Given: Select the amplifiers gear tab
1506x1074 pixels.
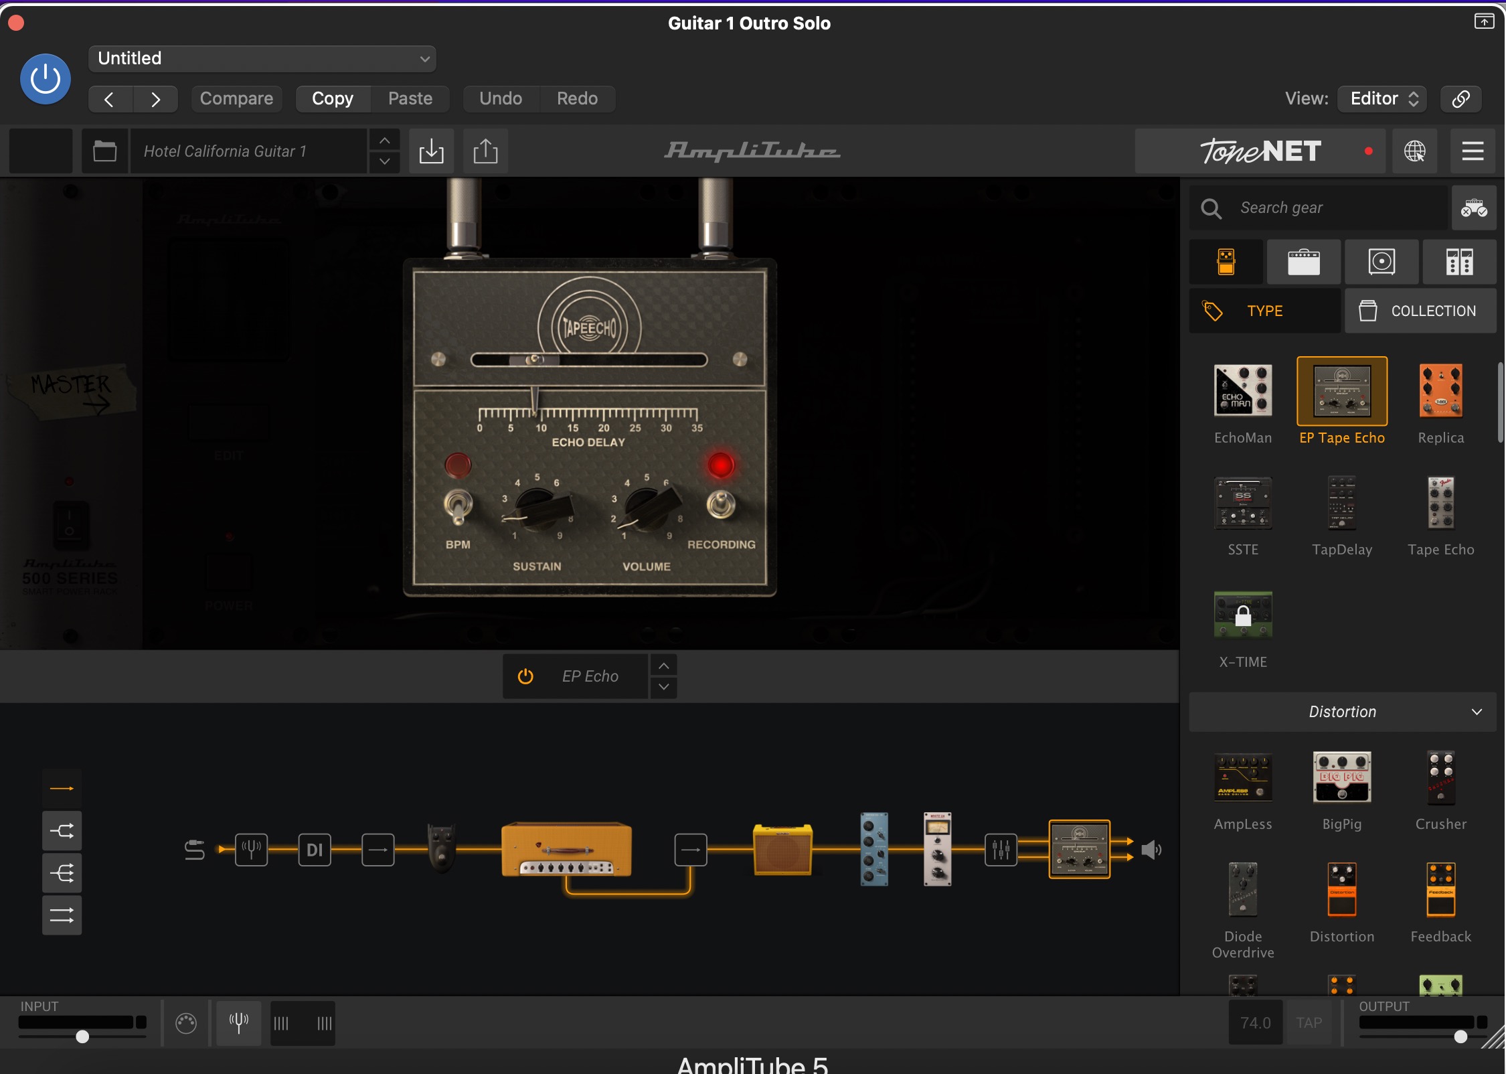Looking at the screenshot, I should 1304,262.
